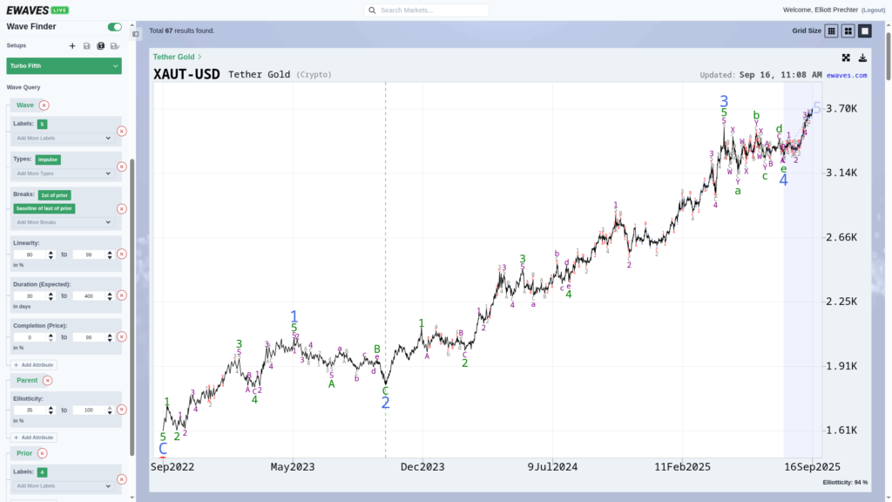Step the Duration minimum value
Screen dimensions: 892x502
click(51, 296)
